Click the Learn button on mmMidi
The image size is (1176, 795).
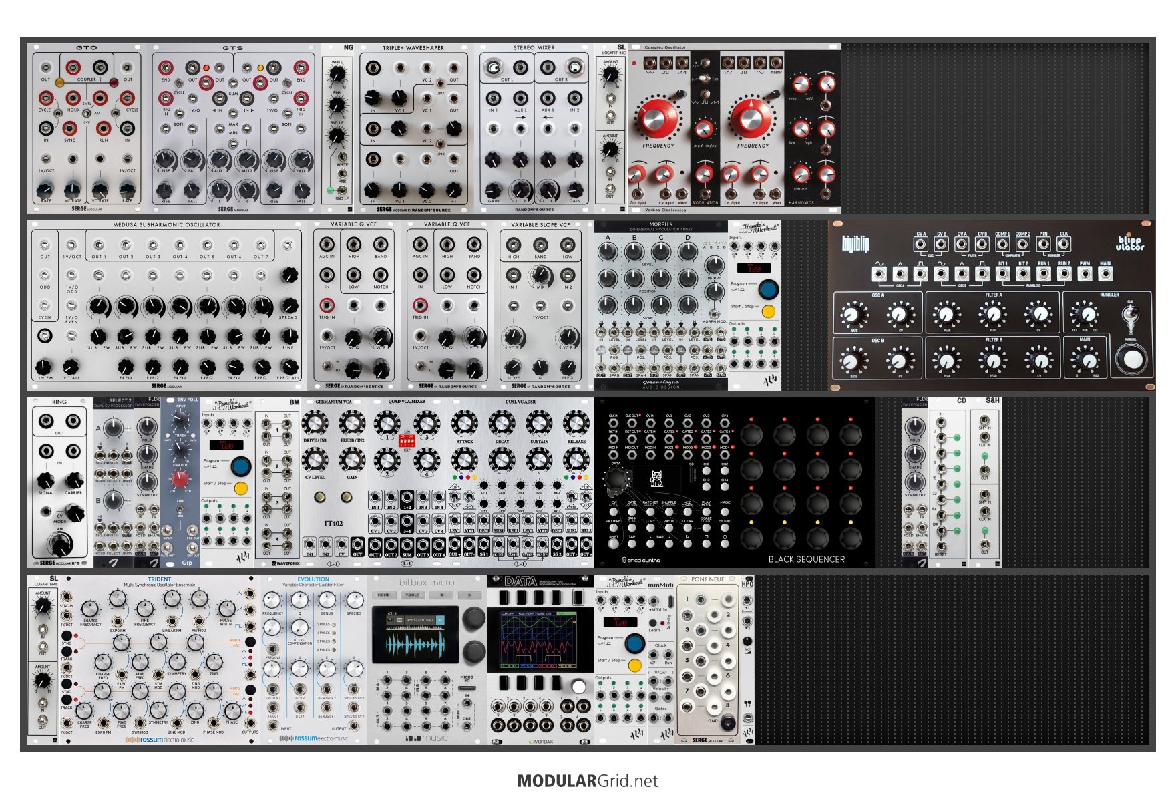coord(654,623)
